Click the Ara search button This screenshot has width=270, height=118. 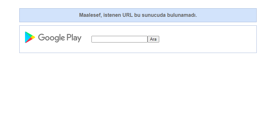click(153, 39)
